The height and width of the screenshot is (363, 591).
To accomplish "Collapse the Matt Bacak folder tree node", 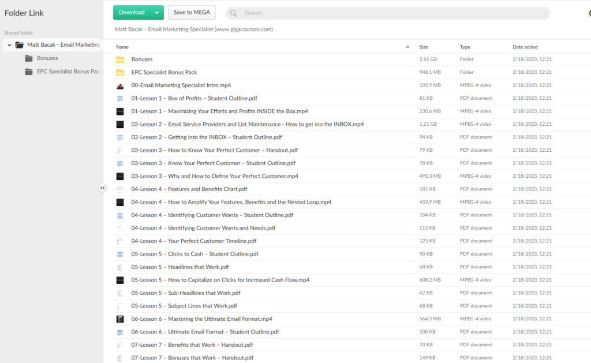I will pos(9,44).
